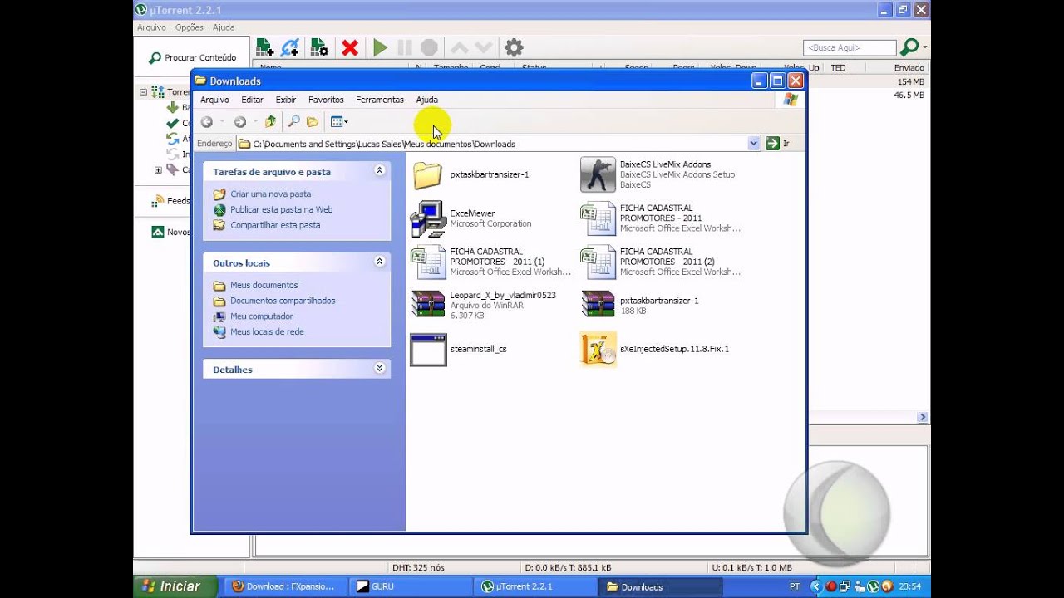Image resolution: width=1064 pixels, height=598 pixels.
Task: Click the Ir go button
Action: (x=778, y=144)
